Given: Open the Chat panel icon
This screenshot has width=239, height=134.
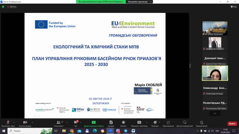Looking at the screenshot, I should pos(75,122).
